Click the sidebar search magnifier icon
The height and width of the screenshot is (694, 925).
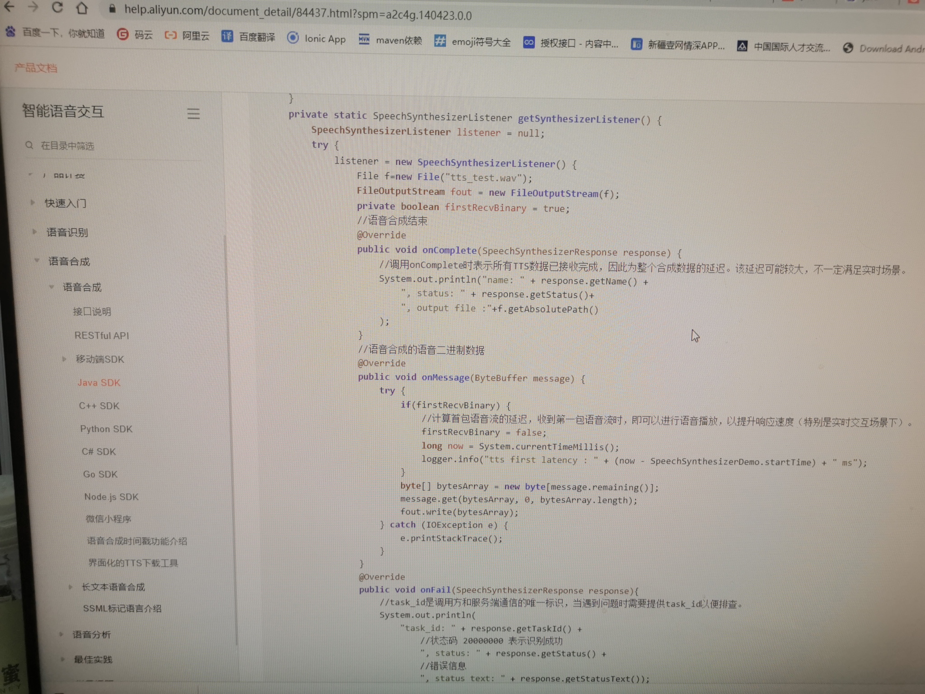(29, 145)
